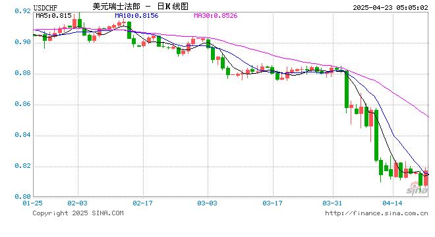The width and height of the screenshot is (435, 237).
Task: Click the 美元瑞士法郎 日K线图 chart title
Action: 140,7
